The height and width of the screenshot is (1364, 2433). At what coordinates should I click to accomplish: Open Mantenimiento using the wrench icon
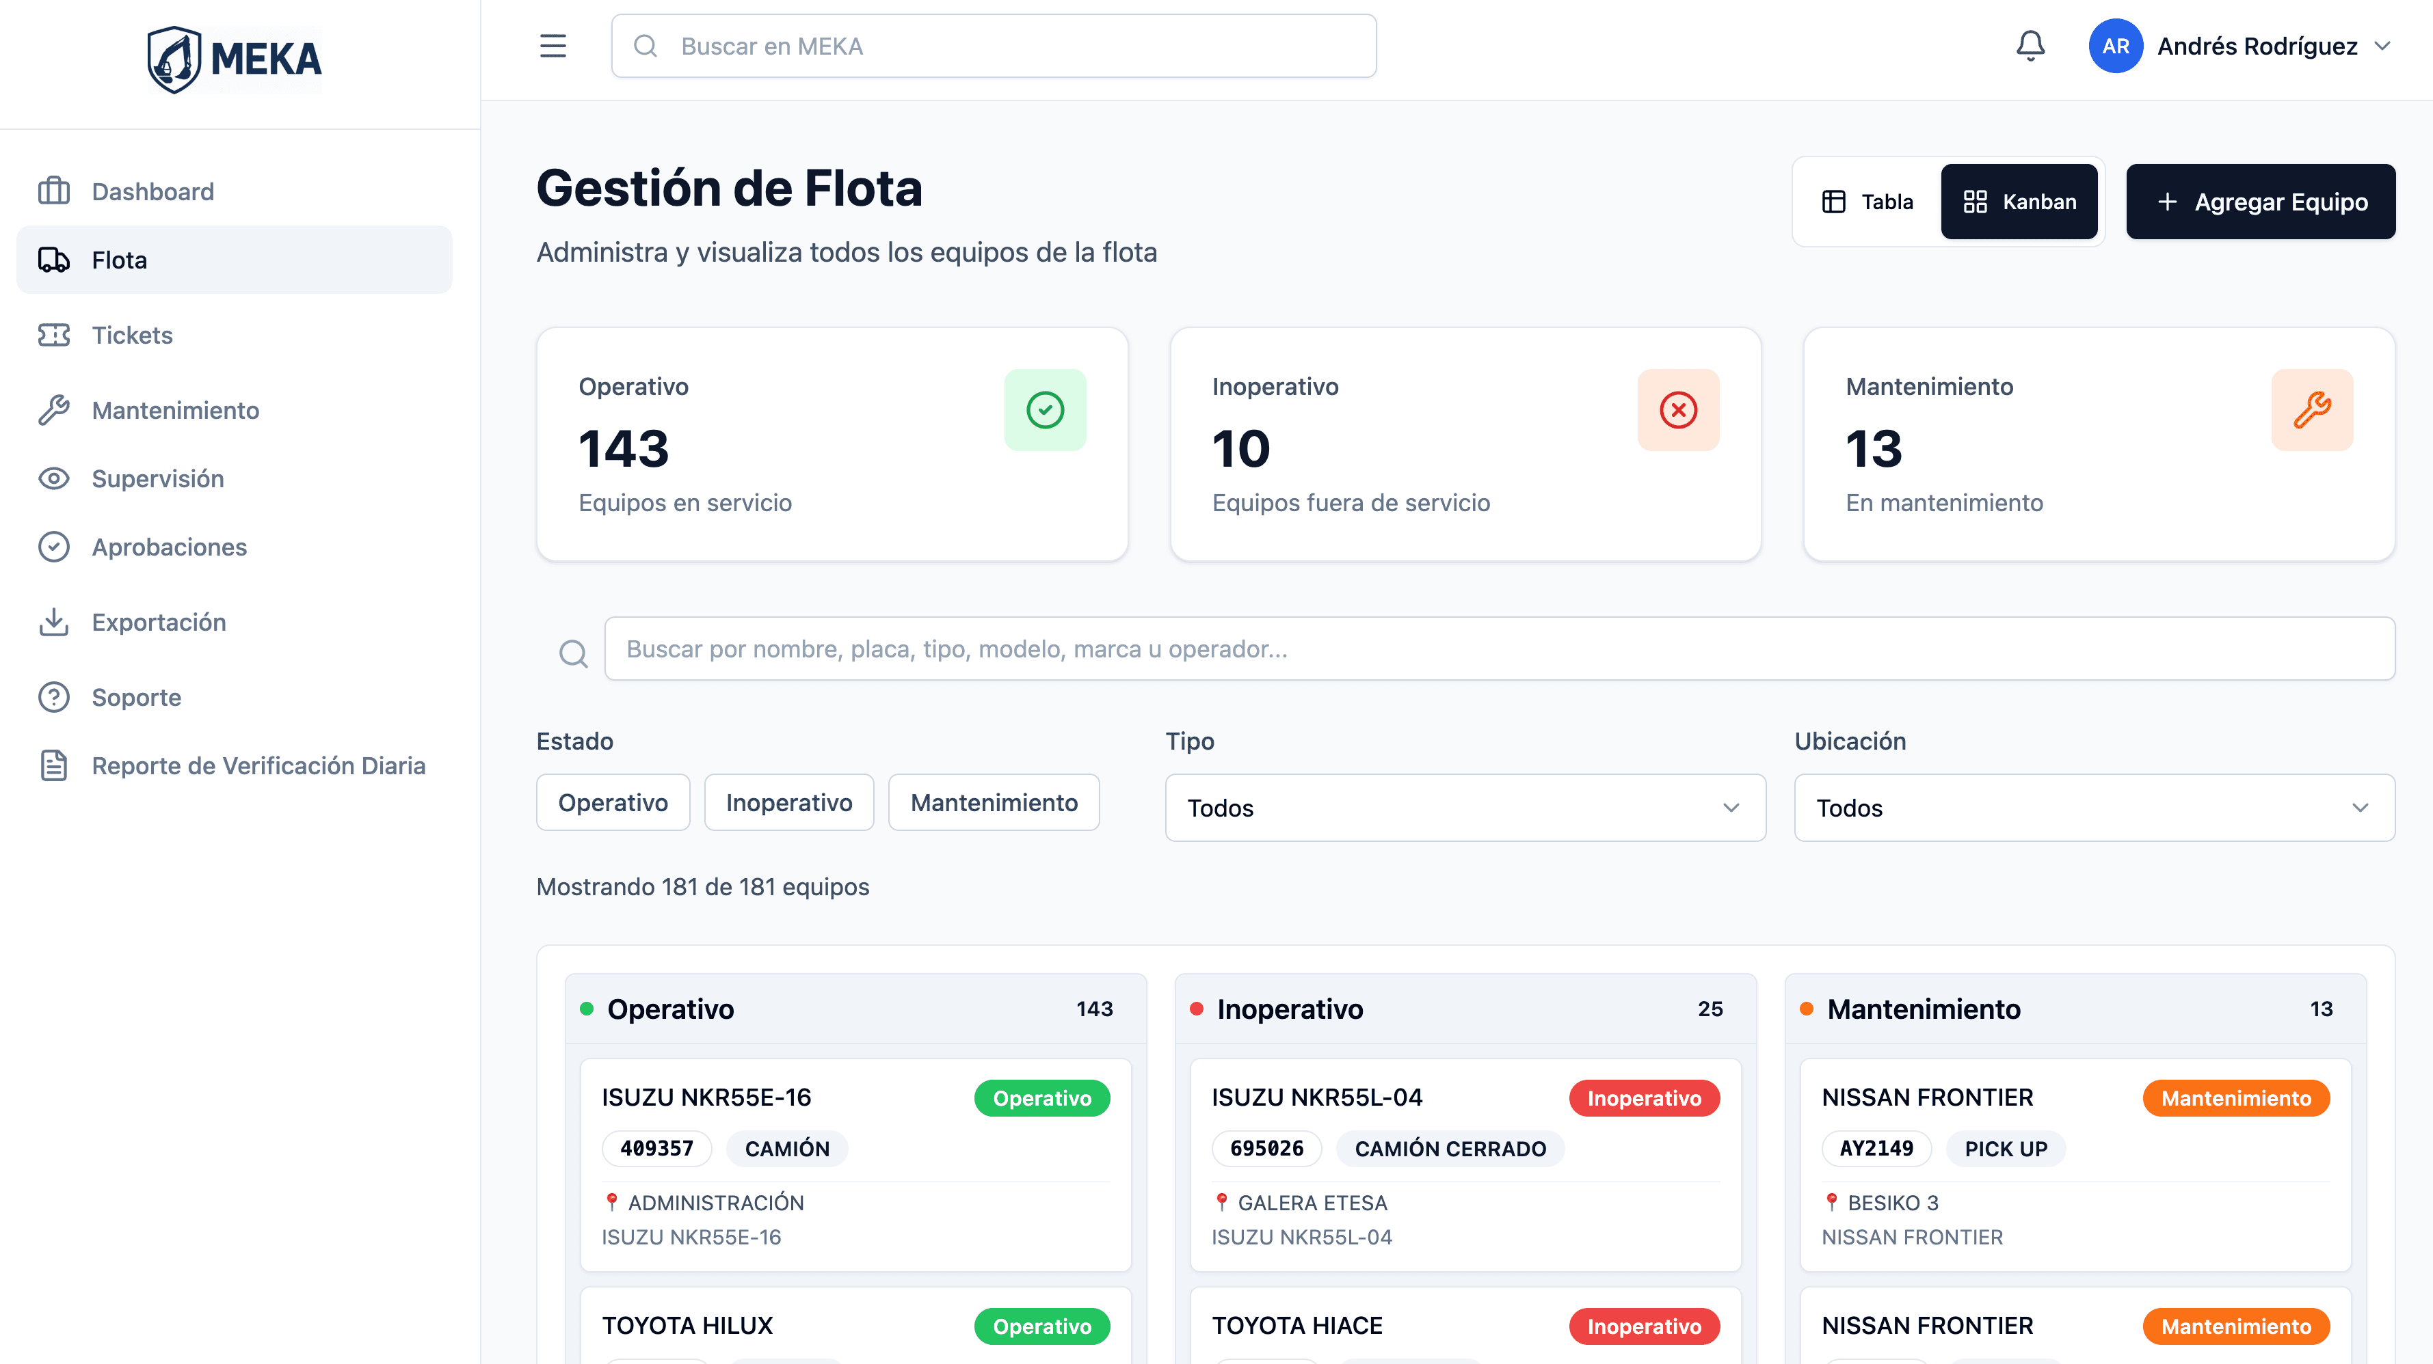[x=54, y=411]
